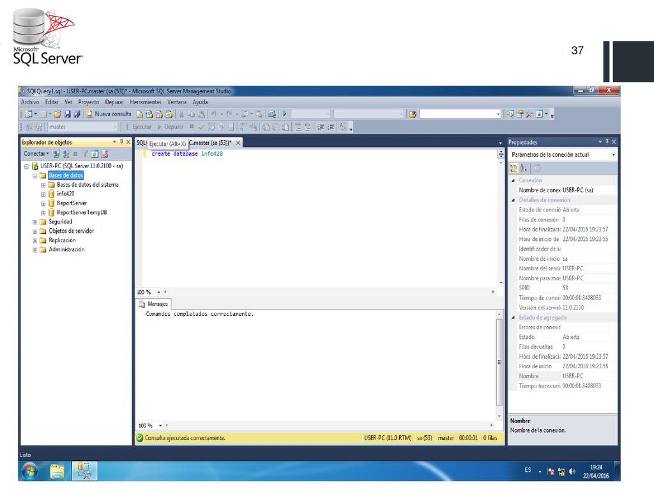Screen dimensions: 654x491
Task: Collapse the Bases de datos folder
Action: [34, 176]
